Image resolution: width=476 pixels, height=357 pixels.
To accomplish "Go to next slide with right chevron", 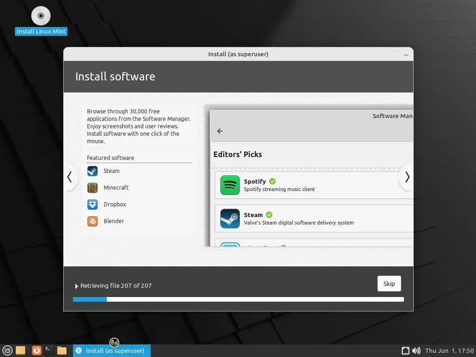I will click(x=407, y=177).
